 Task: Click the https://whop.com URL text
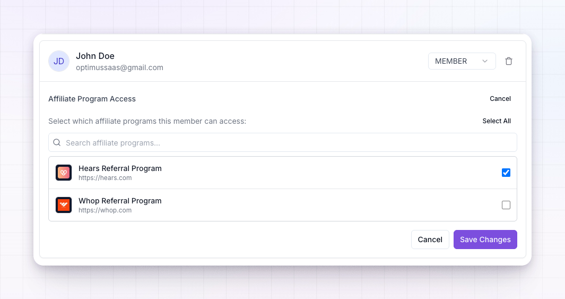105,210
